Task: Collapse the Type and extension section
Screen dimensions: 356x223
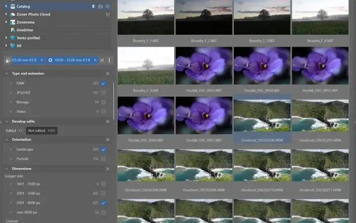Action: point(6,73)
